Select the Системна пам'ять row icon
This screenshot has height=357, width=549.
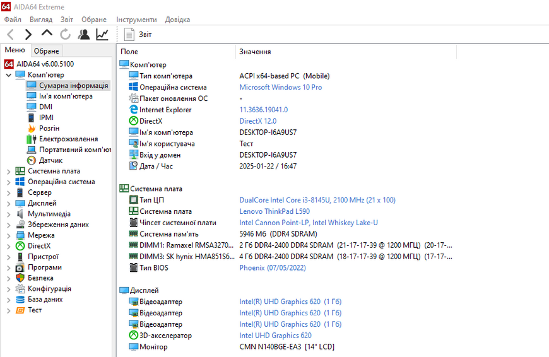(133, 233)
